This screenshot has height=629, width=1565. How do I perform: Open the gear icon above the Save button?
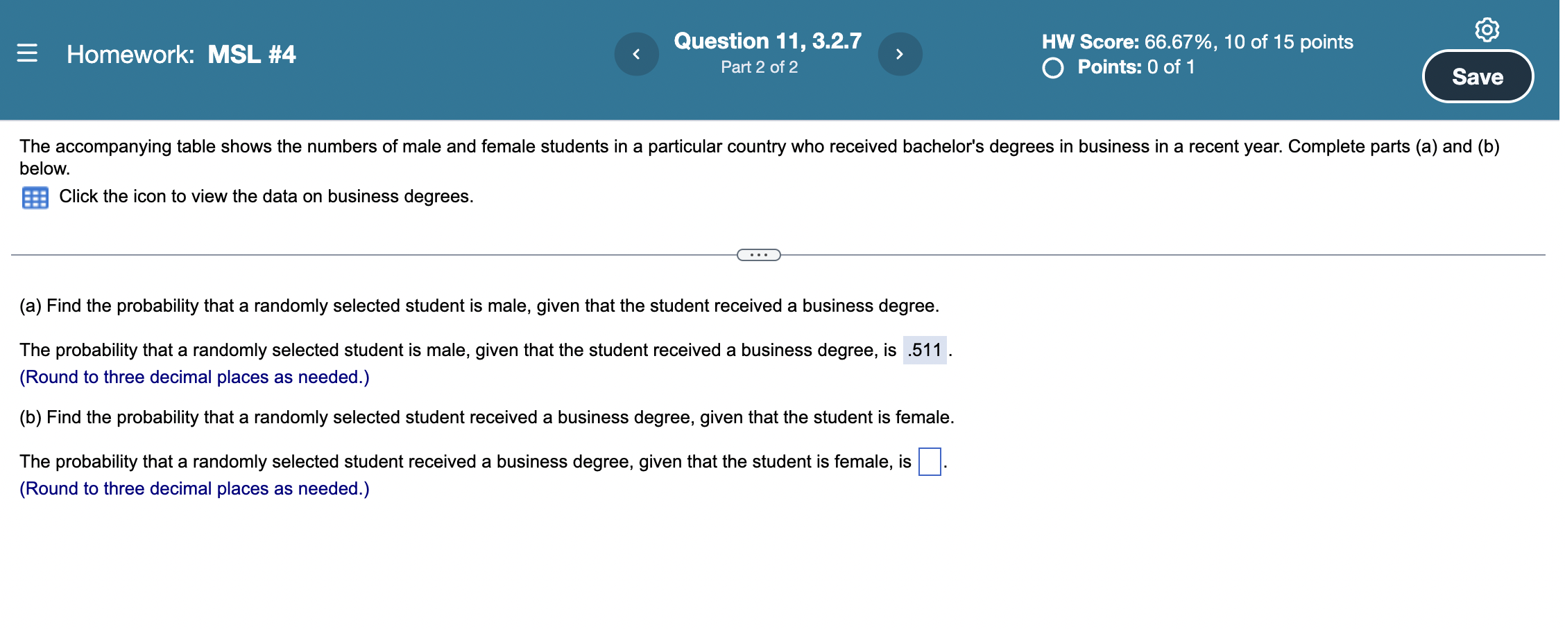point(1487,29)
